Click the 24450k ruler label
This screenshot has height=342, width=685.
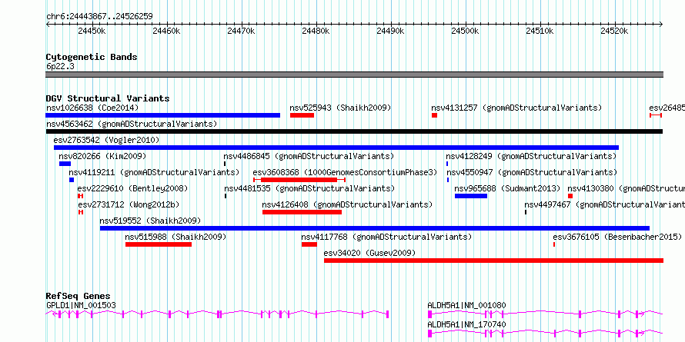point(92,31)
